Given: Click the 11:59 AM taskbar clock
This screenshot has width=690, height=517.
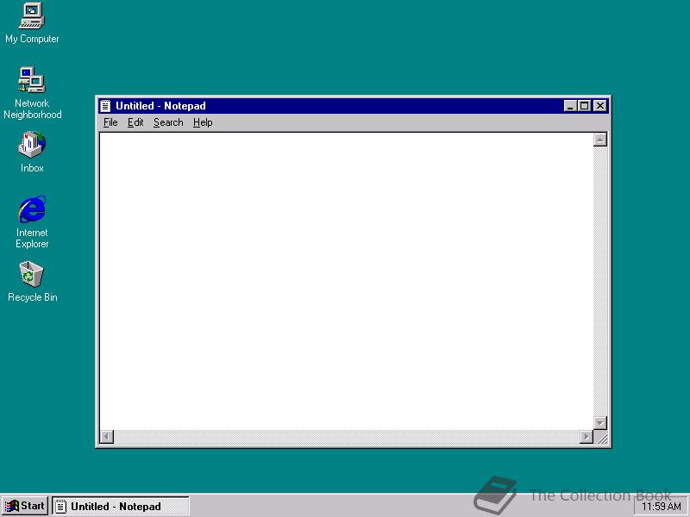Looking at the screenshot, I should tap(662, 507).
